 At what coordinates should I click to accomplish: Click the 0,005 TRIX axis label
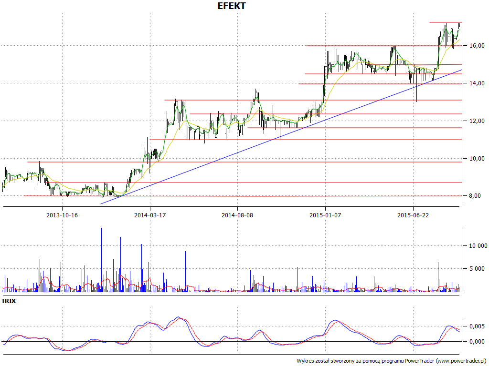point(477,326)
